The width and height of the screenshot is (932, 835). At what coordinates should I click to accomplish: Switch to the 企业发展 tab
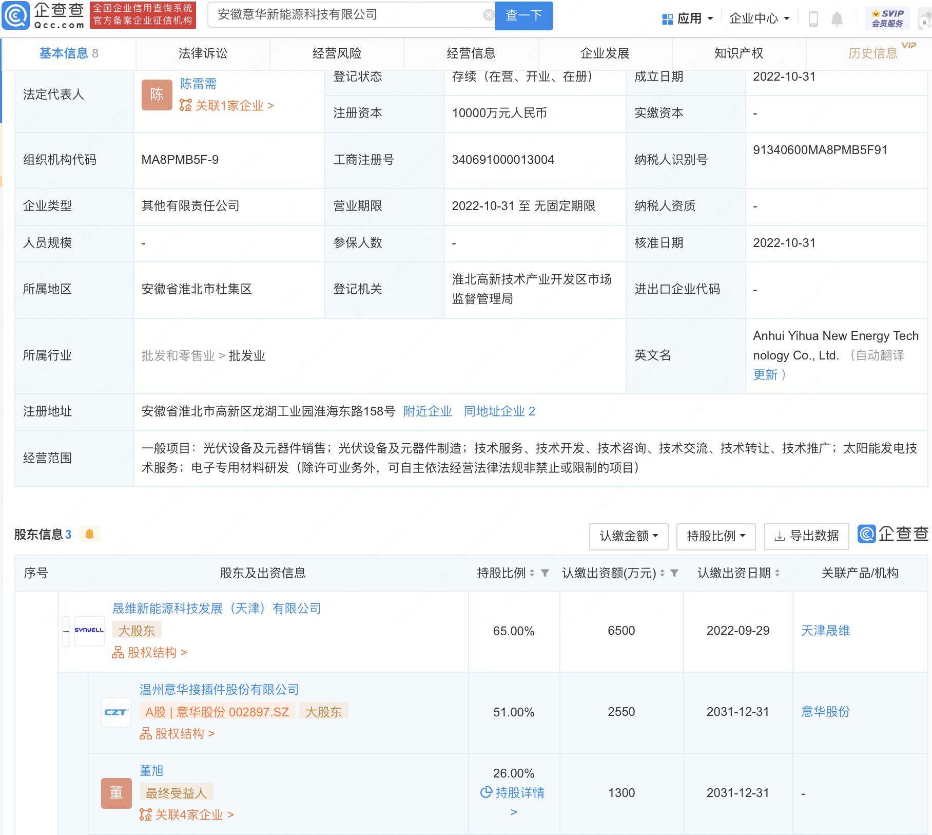[x=605, y=53]
